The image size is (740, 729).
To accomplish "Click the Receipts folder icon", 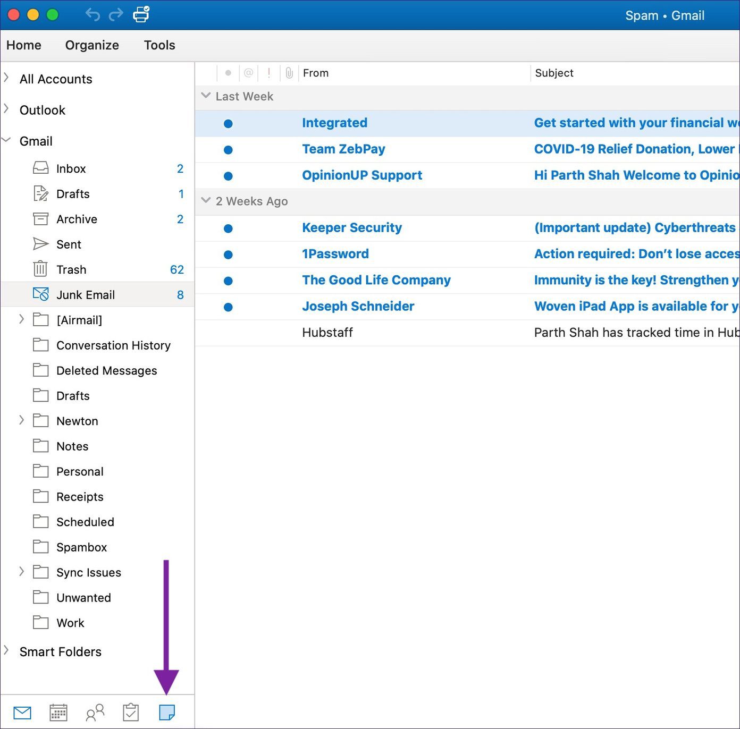I will click(41, 496).
